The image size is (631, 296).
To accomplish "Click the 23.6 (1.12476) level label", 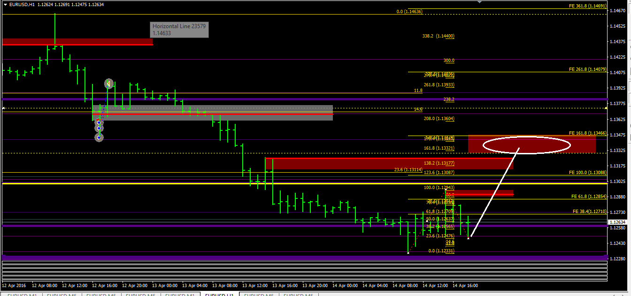I will pos(440,236).
